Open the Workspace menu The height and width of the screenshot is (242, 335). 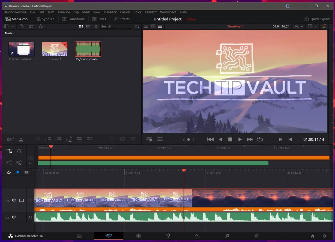point(168,12)
